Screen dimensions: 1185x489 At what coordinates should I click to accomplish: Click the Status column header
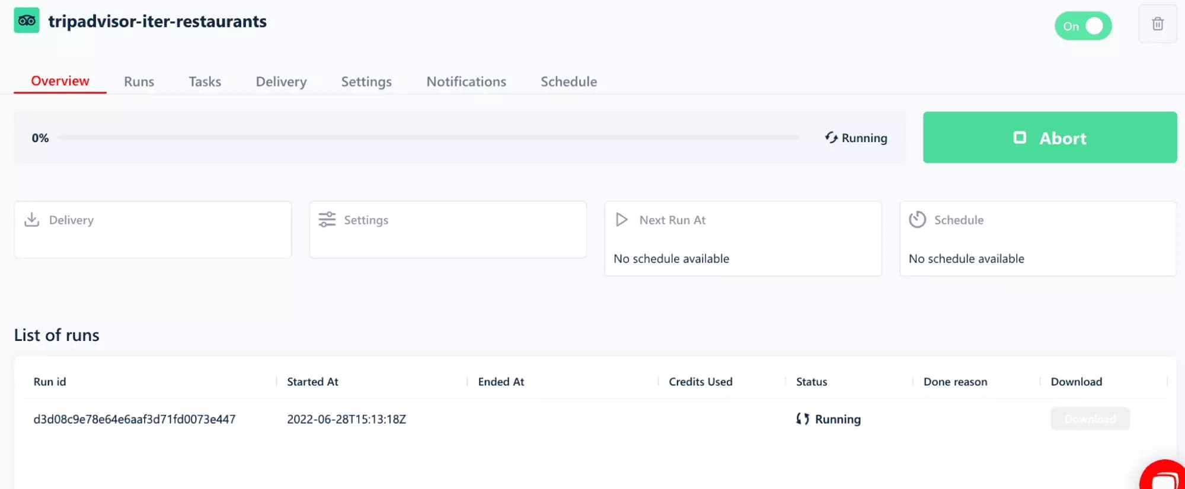pos(812,382)
